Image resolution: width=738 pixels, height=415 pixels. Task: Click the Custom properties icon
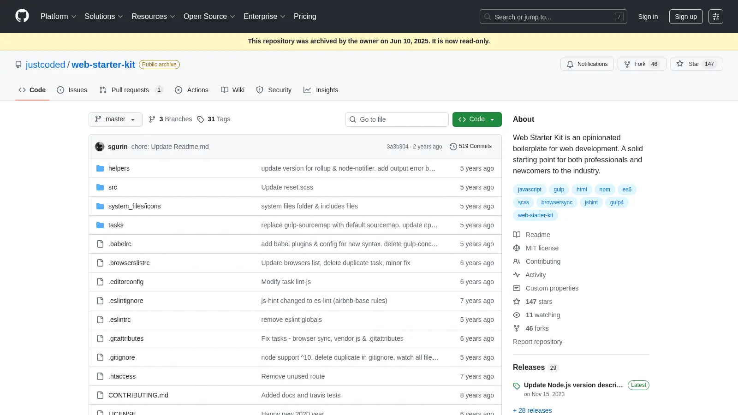[x=517, y=288]
